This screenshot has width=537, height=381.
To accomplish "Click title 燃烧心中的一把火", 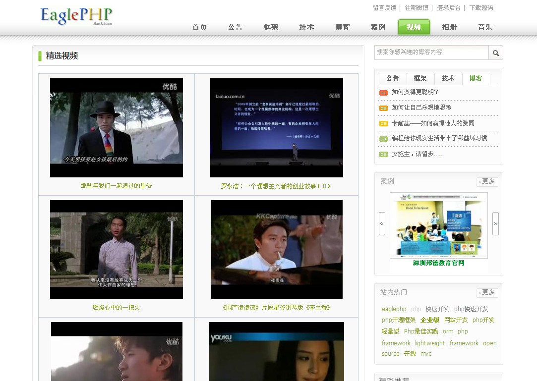I will point(116,307).
